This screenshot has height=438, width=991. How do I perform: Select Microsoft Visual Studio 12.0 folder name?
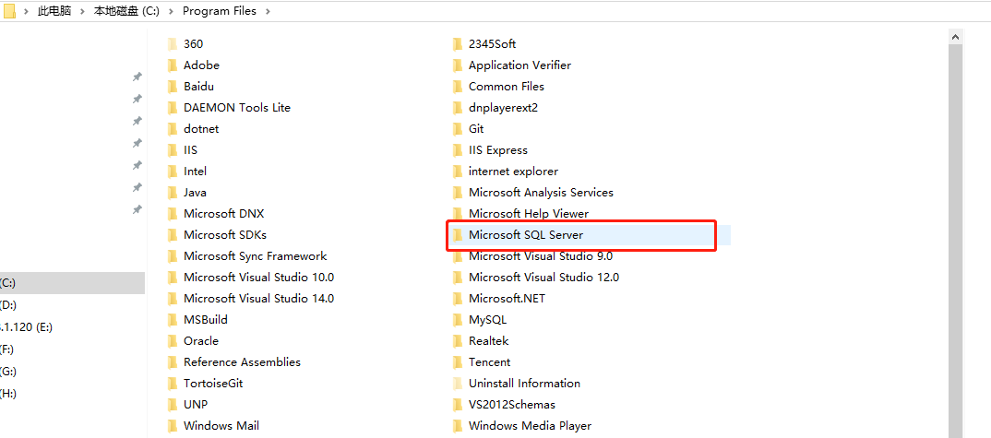click(x=543, y=278)
